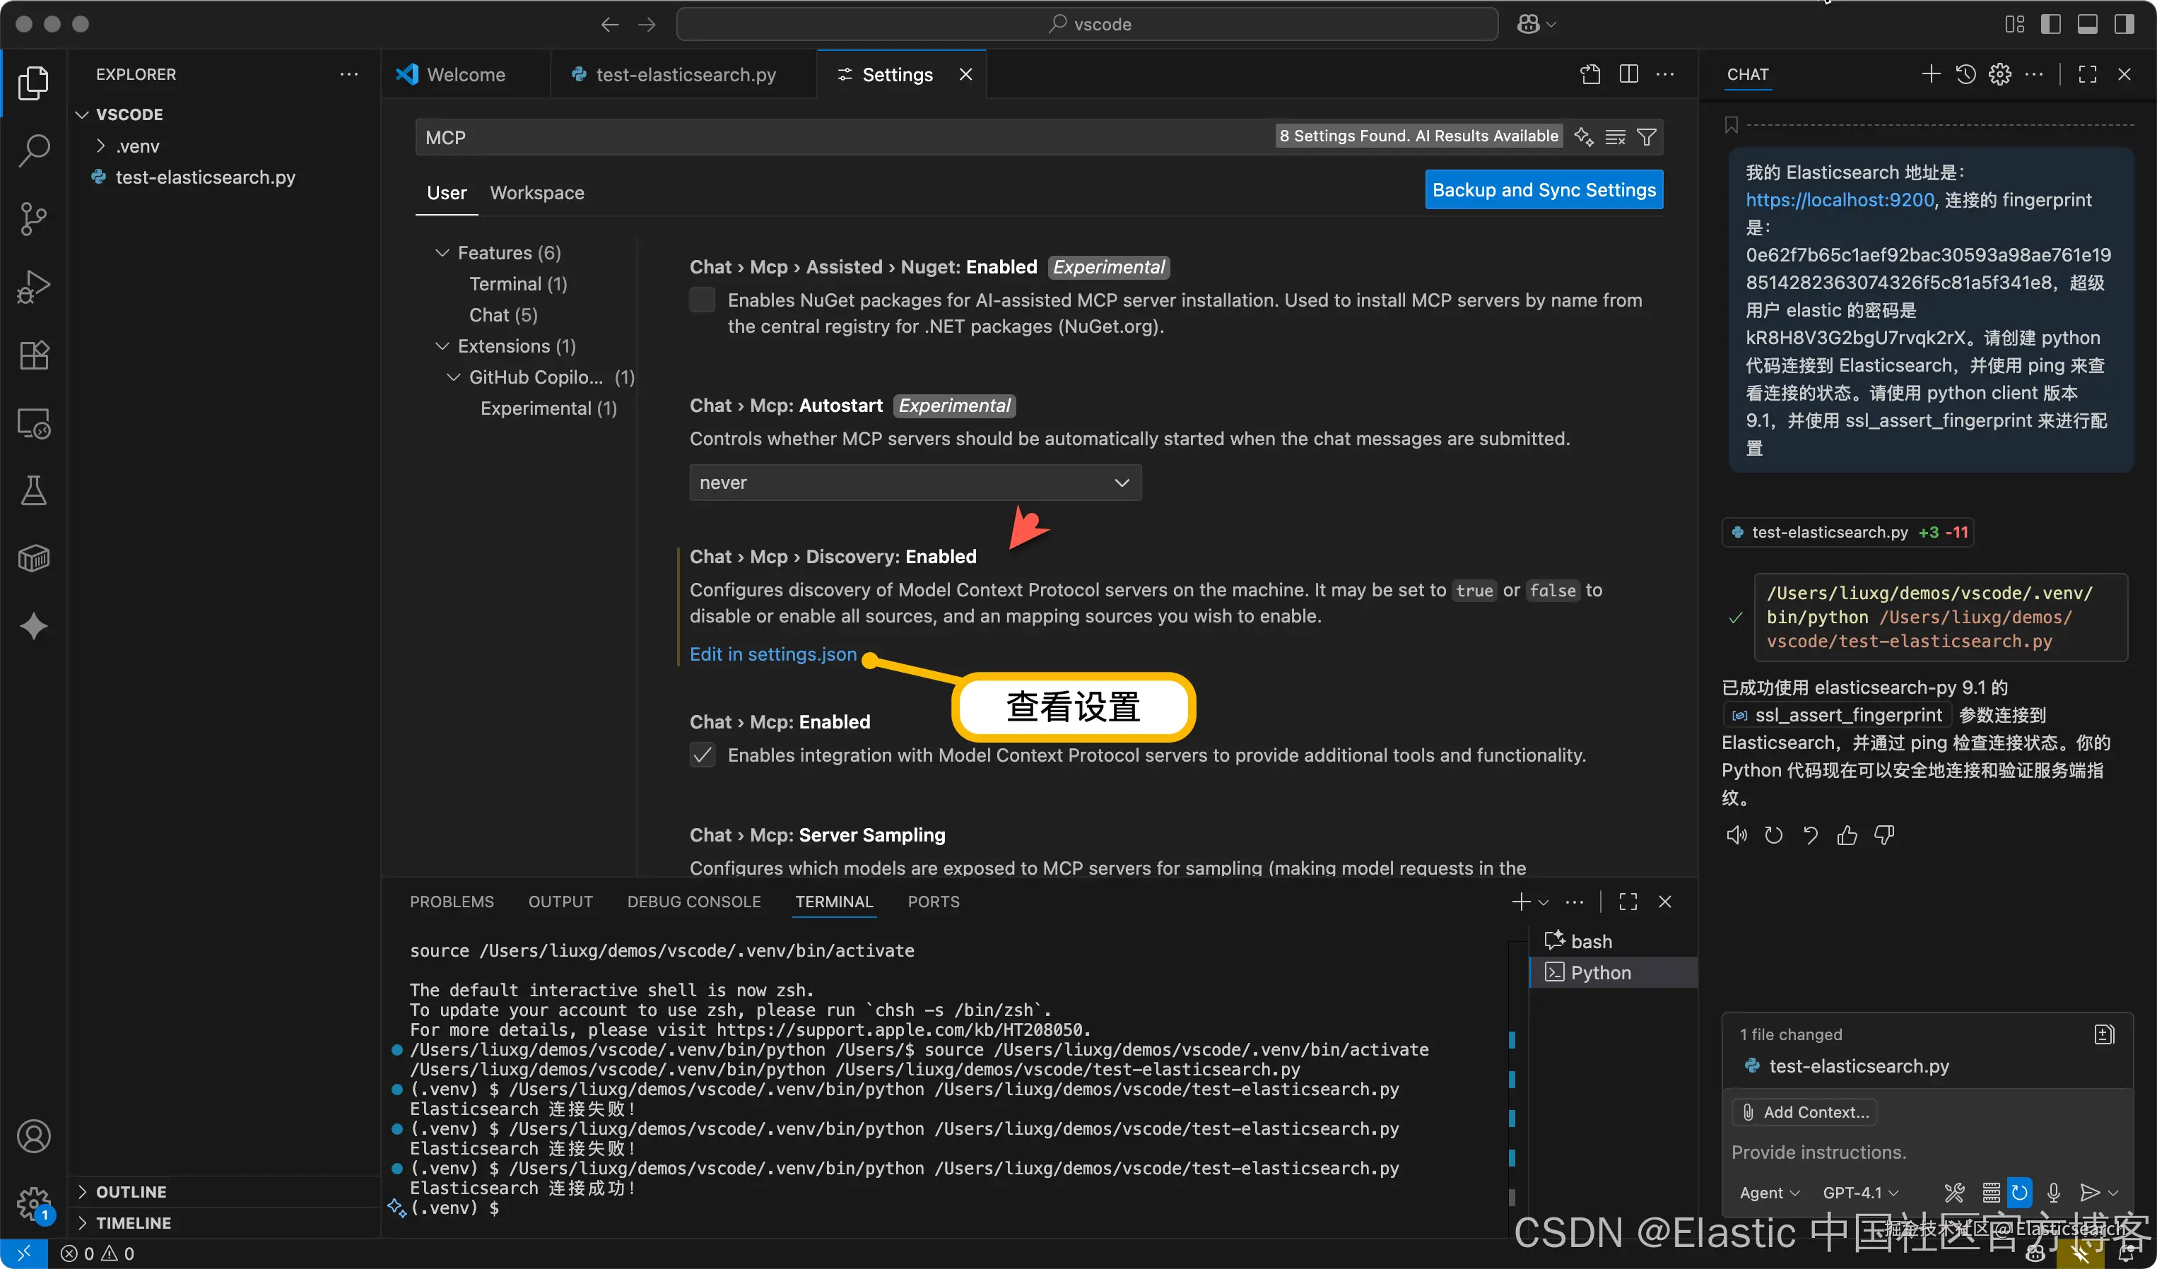Open Remote Explorer view
2157x1269 pixels.
(x=33, y=423)
